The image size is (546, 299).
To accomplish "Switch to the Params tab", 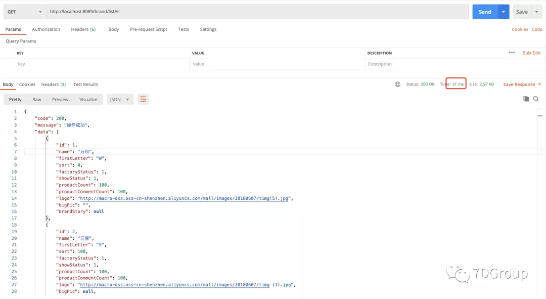I will (x=13, y=29).
